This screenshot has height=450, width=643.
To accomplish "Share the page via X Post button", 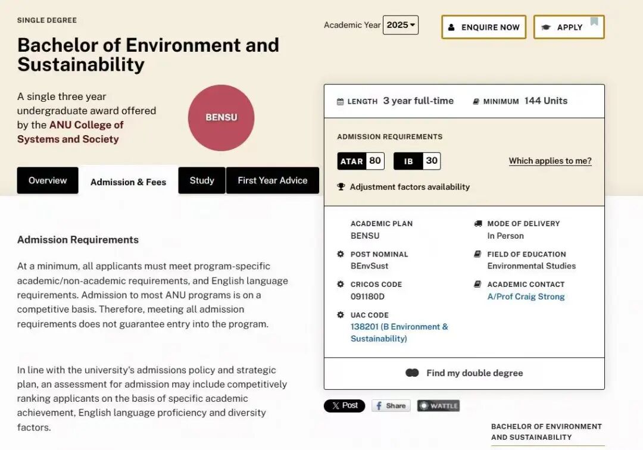I will tap(345, 406).
